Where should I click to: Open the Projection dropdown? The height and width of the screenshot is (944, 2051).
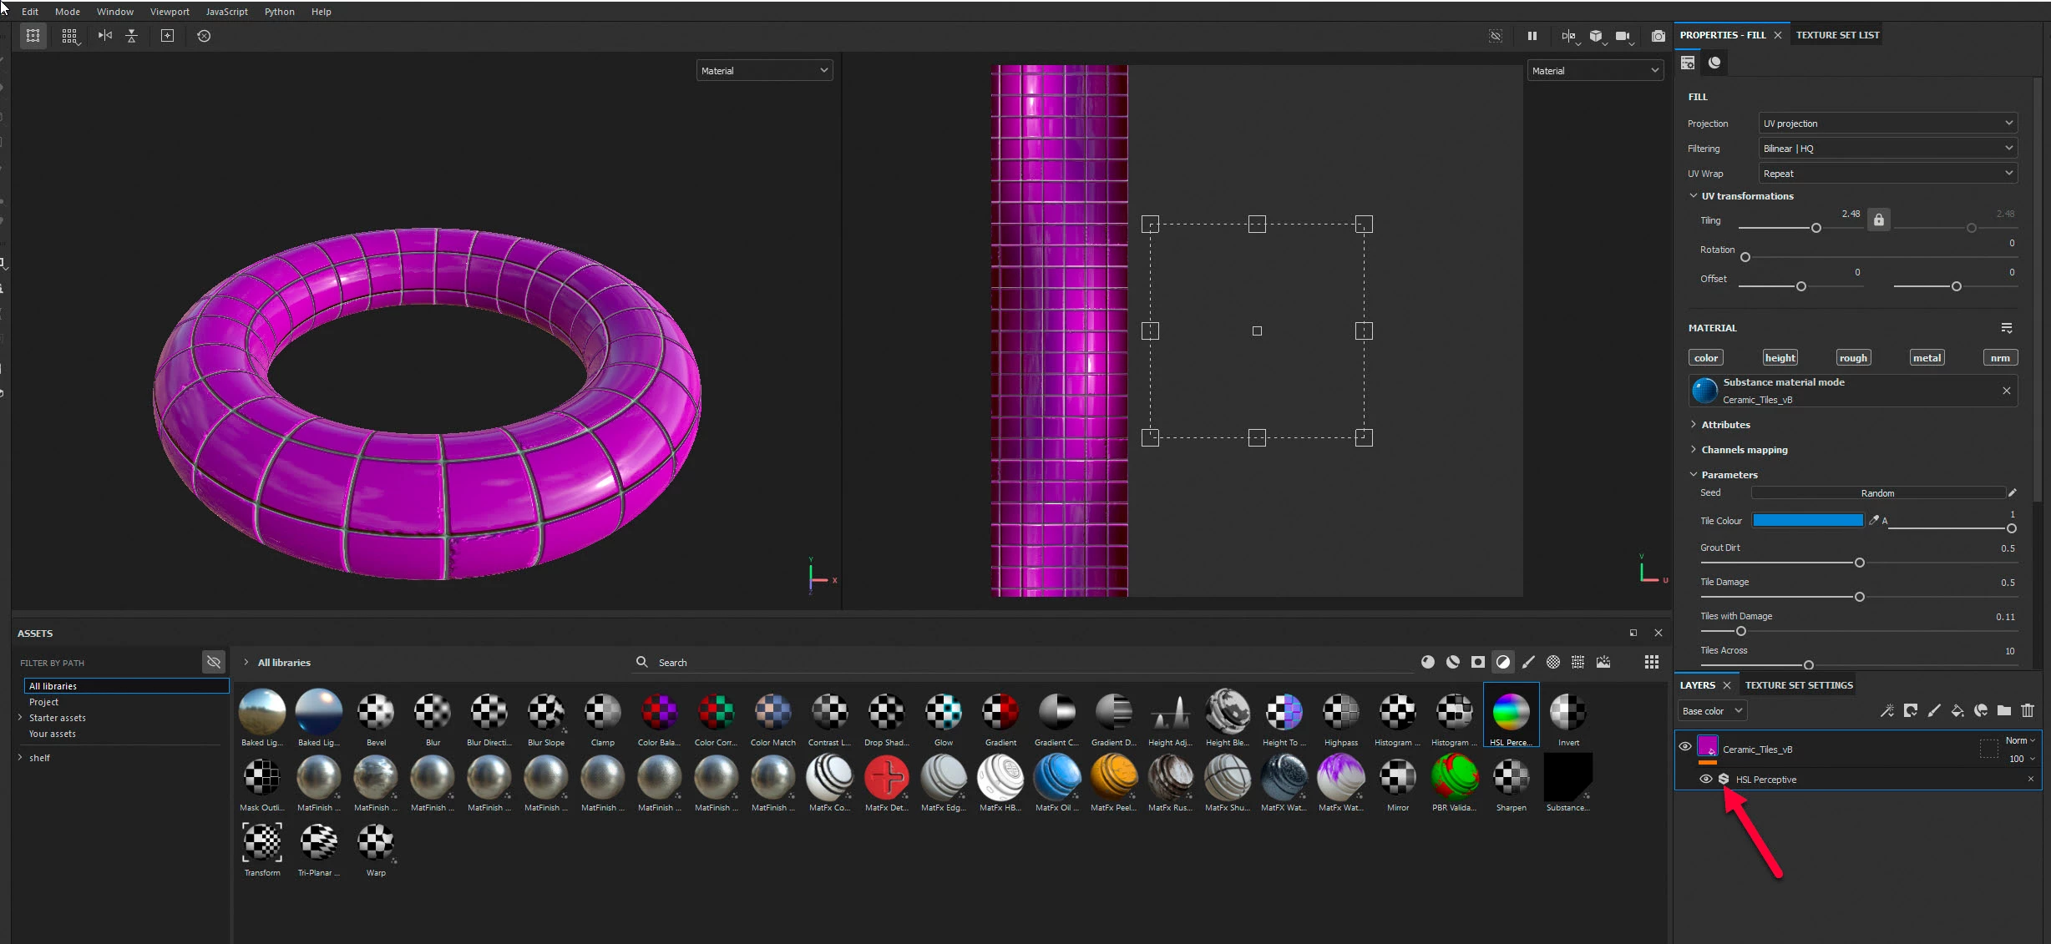pos(1887,124)
